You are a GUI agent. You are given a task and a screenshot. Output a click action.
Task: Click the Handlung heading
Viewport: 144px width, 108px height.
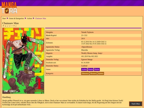pyautogui.click(x=6, y=97)
